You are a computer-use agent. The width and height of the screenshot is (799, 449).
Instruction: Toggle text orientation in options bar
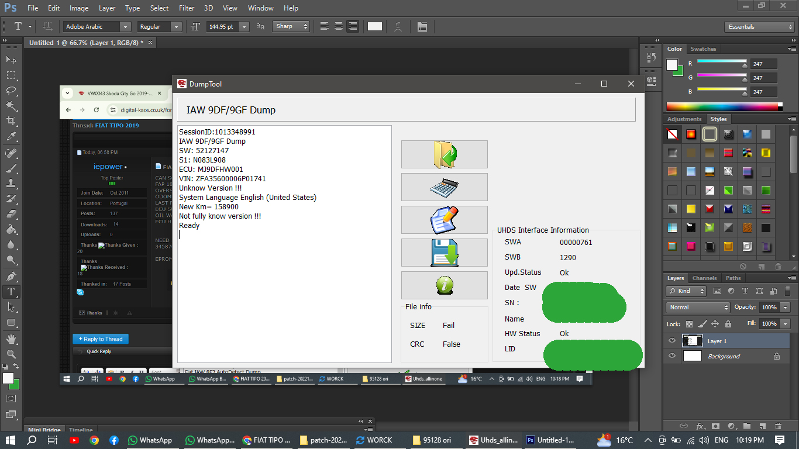point(48,26)
